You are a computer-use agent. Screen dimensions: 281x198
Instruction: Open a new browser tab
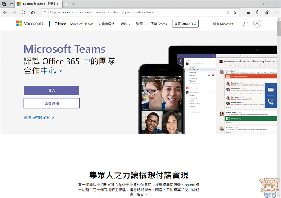coord(66,4)
